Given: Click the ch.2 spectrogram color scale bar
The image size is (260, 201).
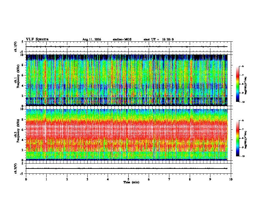Looking at the screenshot, I should tap(238, 138).
